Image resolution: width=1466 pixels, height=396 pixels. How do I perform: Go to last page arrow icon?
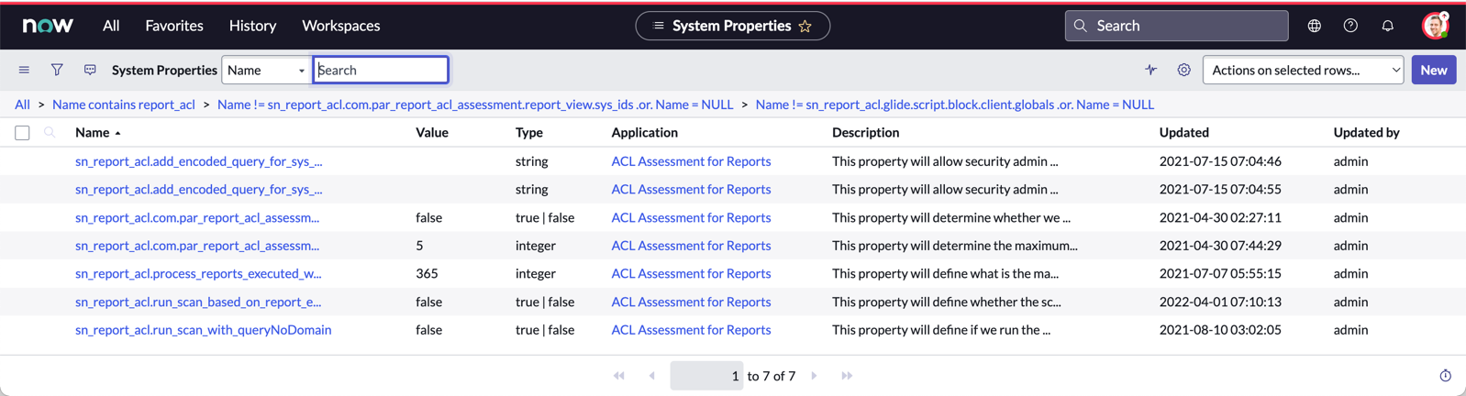click(x=847, y=376)
